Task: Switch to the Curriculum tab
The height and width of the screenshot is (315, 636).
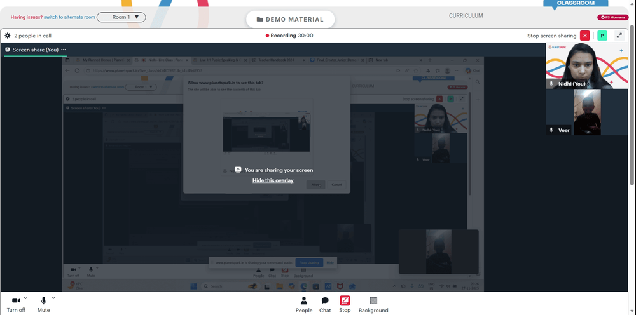Action: click(x=466, y=16)
